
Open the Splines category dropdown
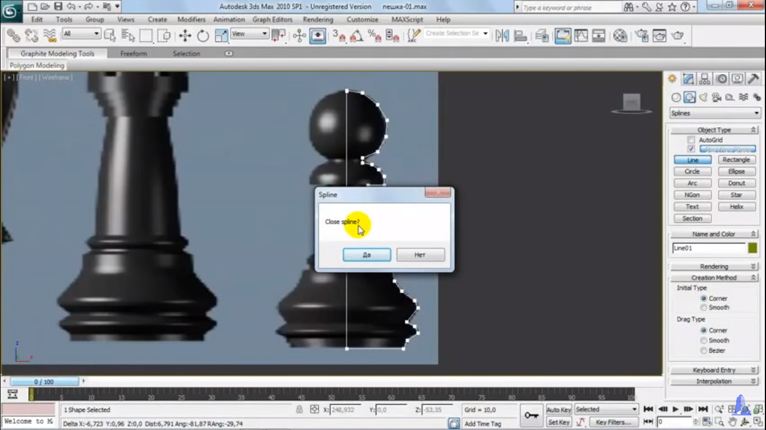pyautogui.click(x=714, y=113)
